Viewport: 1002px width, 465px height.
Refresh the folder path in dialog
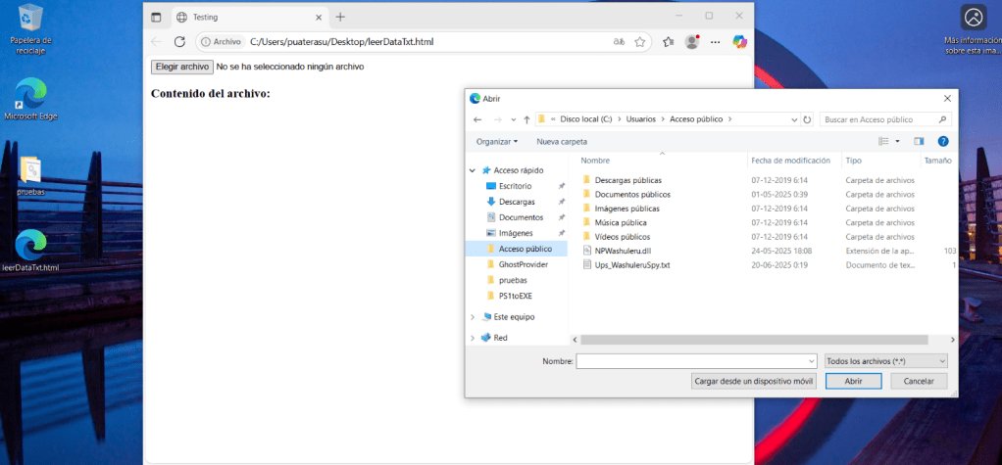[807, 119]
